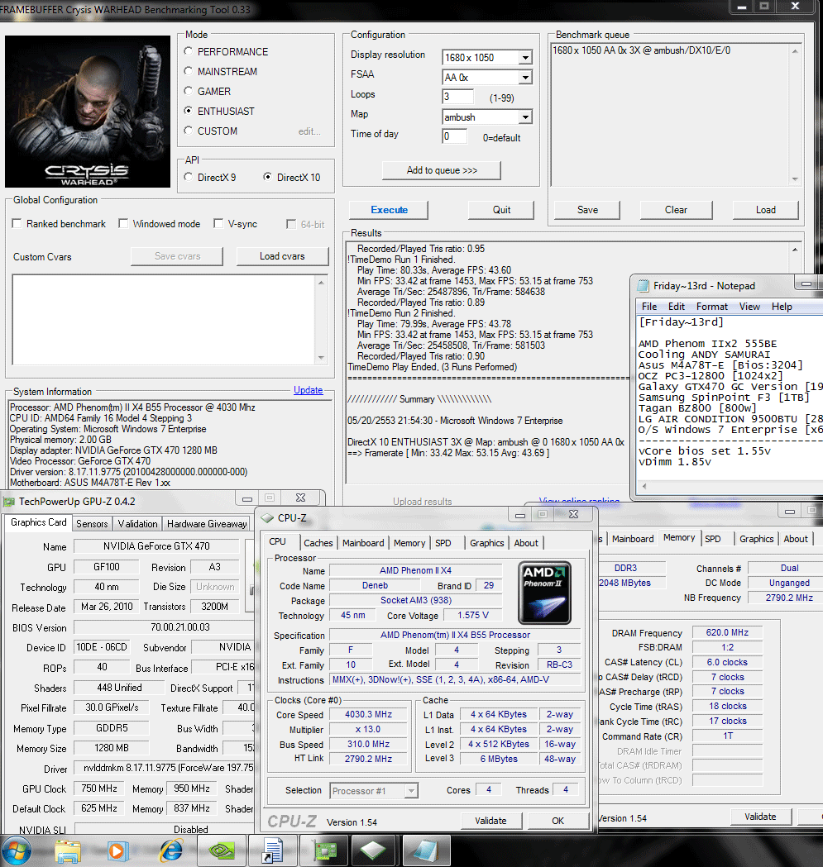Open the Graphics tab in front CPU-Z
Image resolution: width=823 pixels, height=867 pixels.
(x=487, y=543)
